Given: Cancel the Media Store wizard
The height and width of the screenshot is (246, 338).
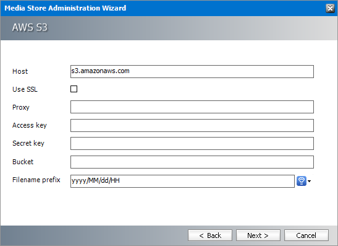Looking at the screenshot, I should pyautogui.click(x=306, y=235).
